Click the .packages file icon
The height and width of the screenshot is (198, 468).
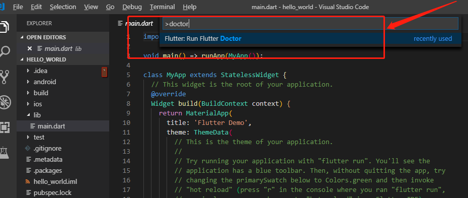click(28, 170)
